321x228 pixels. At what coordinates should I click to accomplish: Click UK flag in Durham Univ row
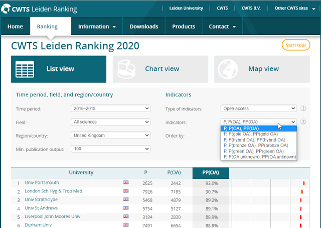pos(126,224)
